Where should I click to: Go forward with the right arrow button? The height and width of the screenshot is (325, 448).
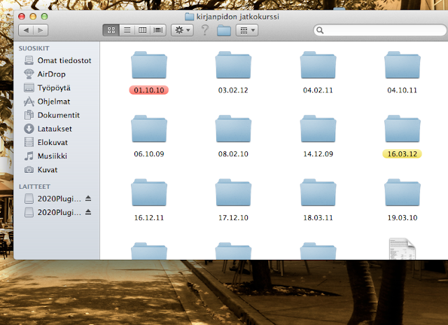tap(41, 30)
